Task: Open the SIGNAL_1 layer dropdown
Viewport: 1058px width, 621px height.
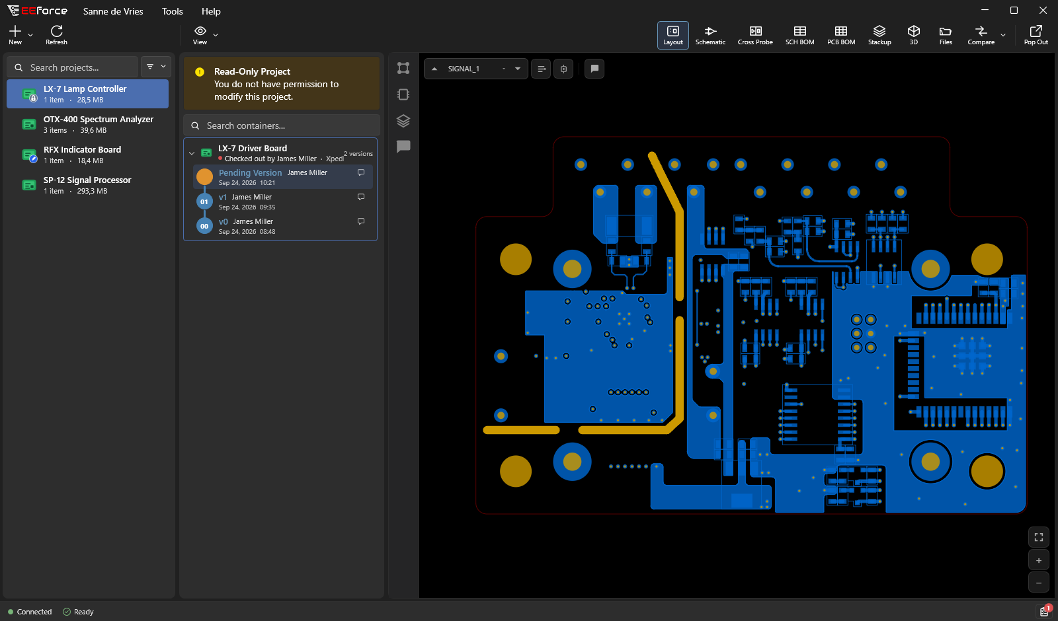Action: (x=518, y=69)
